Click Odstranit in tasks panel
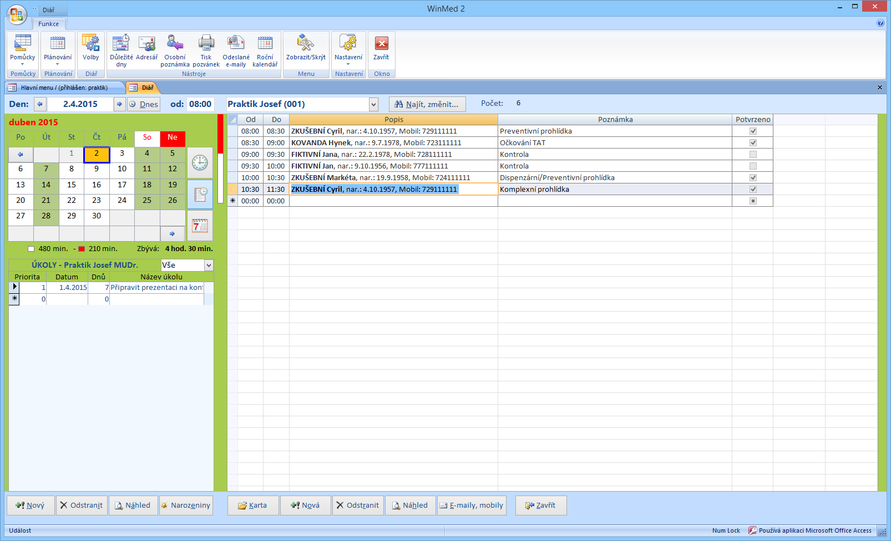This screenshot has height=541, width=891. 82,506
